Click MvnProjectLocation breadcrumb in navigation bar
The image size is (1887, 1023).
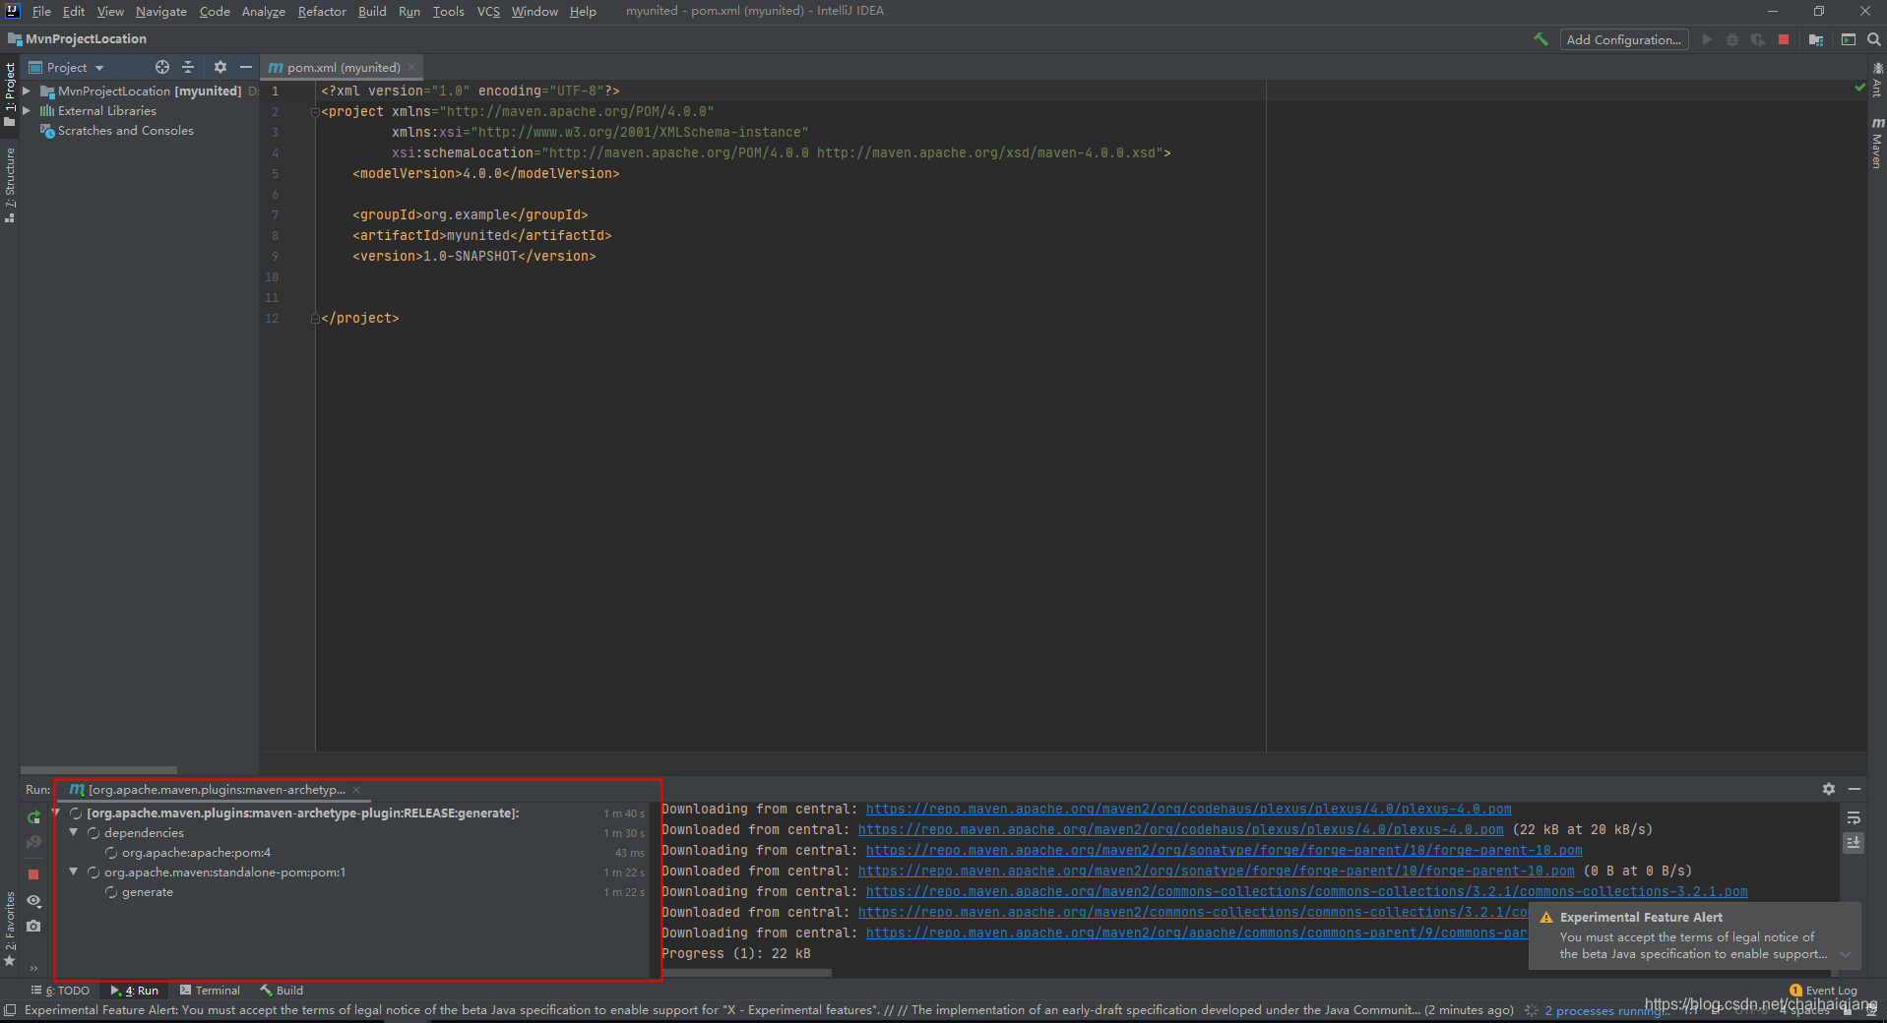[x=78, y=38]
